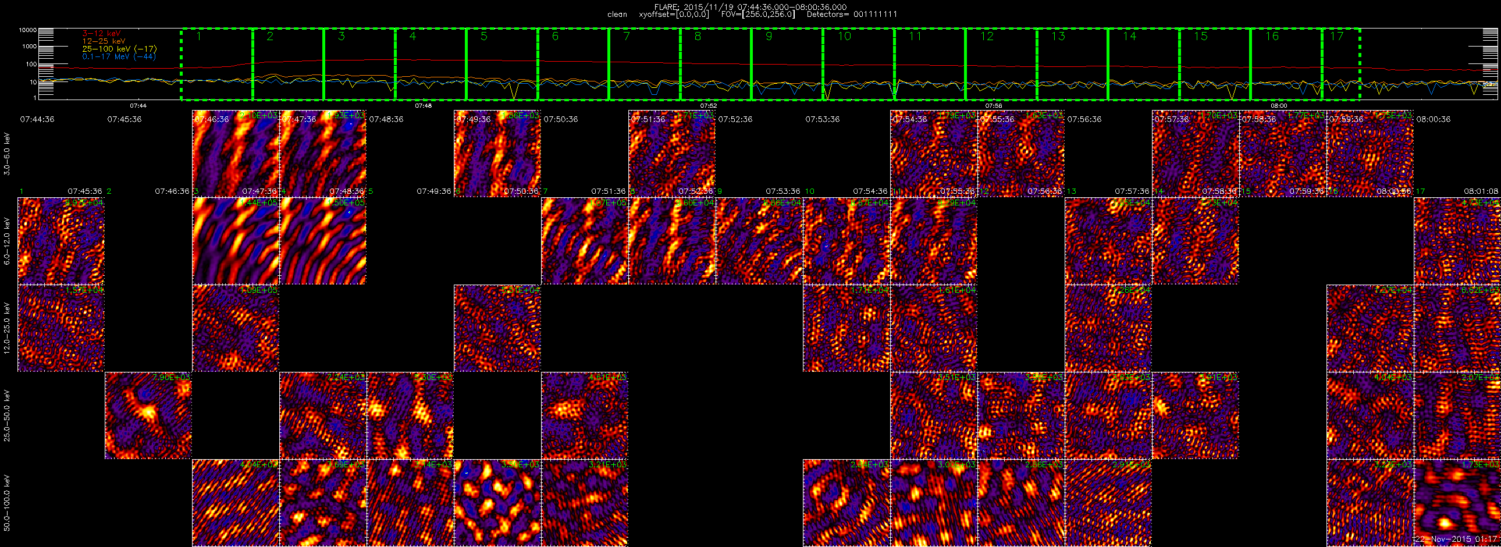Open the 3.0-6.0 keV image labeled 1.93E+03
This screenshot has height=547, width=1501.
[x=323, y=153]
